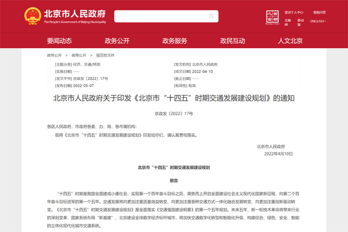The height and width of the screenshot is (232, 348).
Task: Click the 成文日期 value 2022-04-10
Action: [202, 72]
